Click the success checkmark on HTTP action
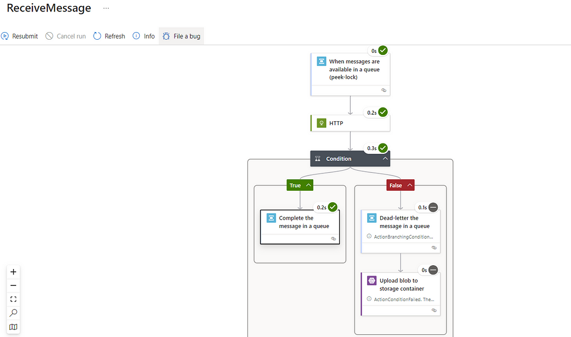Screen dimensions: 571x337 (383, 112)
